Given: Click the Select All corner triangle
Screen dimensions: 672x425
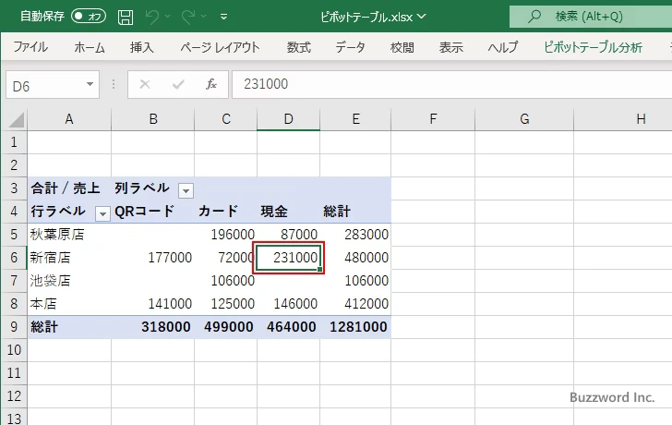Looking at the screenshot, I should coord(17,120).
